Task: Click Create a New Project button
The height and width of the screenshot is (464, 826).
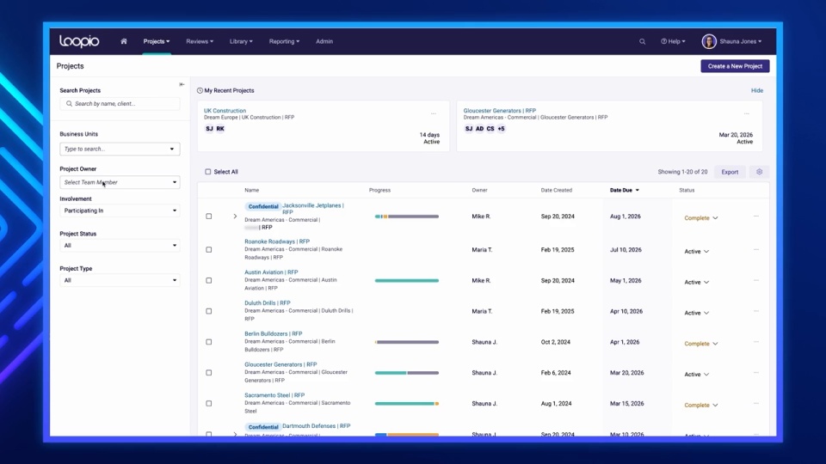Action: 735,66
